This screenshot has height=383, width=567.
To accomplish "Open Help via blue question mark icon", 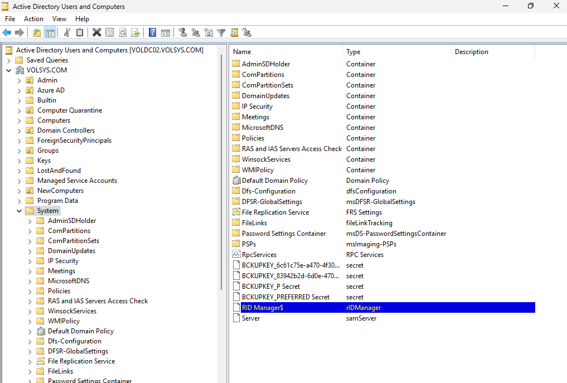I will tap(152, 33).
